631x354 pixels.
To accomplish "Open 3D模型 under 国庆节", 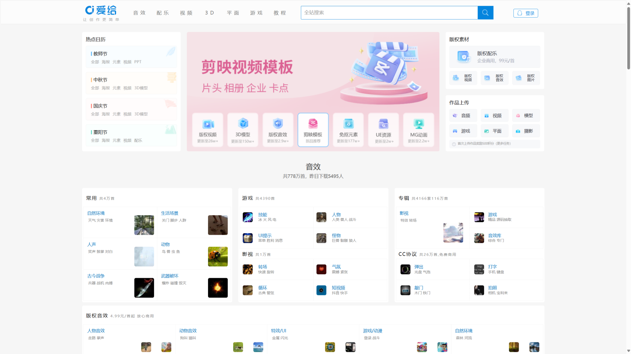I will point(141,114).
